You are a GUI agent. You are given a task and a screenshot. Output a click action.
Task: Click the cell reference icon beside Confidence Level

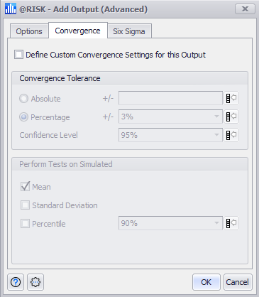(x=231, y=135)
